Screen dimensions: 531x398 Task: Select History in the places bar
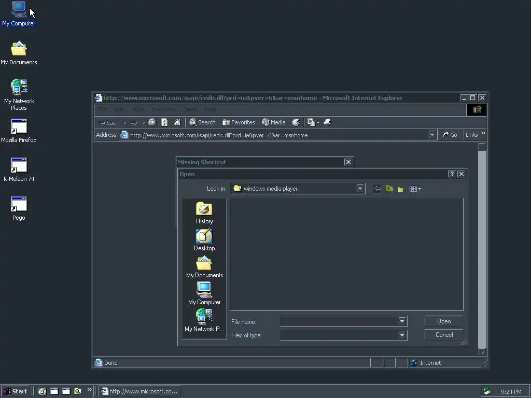point(204,213)
